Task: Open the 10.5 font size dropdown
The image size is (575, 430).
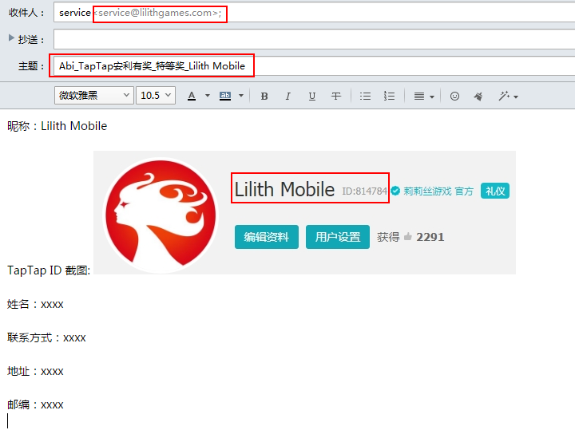Action: (x=156, y=96)
